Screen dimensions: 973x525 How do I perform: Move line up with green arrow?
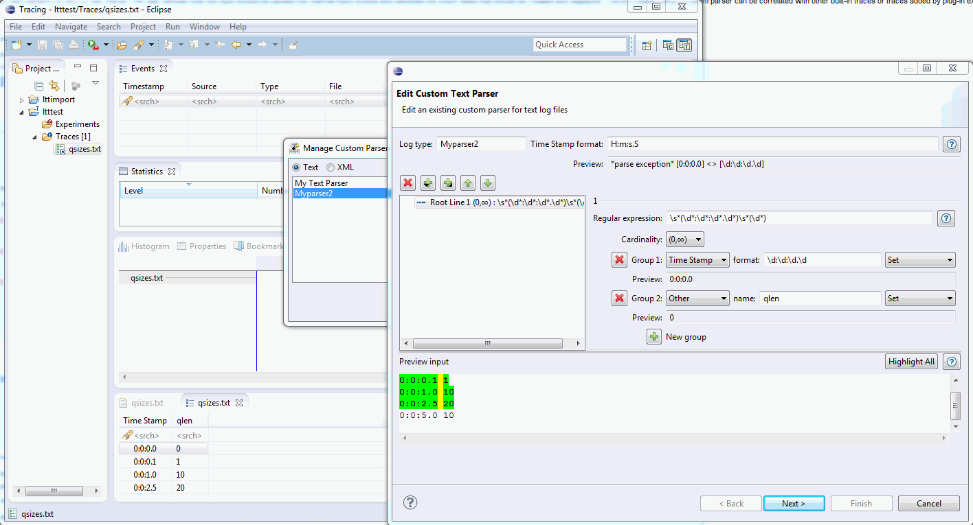pos(467,183)
